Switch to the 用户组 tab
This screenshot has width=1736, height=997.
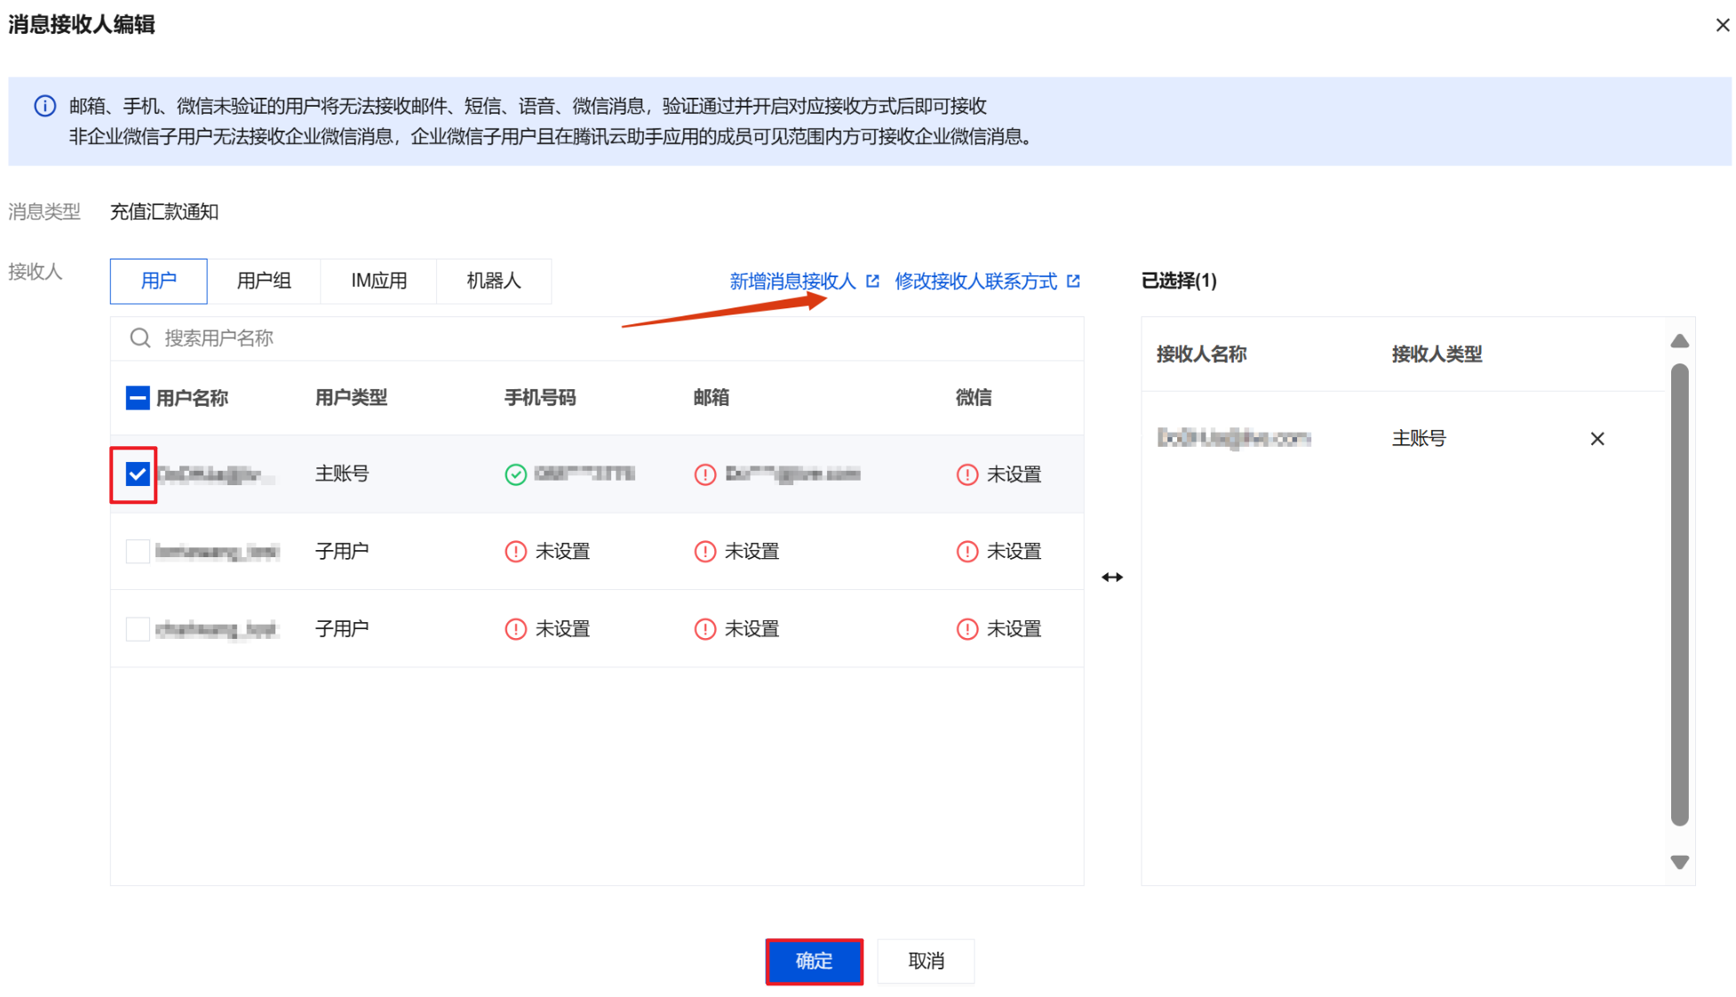tap(264, 281)
